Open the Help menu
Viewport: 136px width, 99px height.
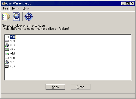point(26,8)
